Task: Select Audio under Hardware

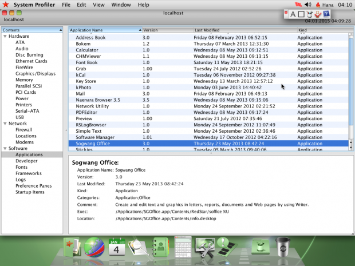Action: coord(22,49)
